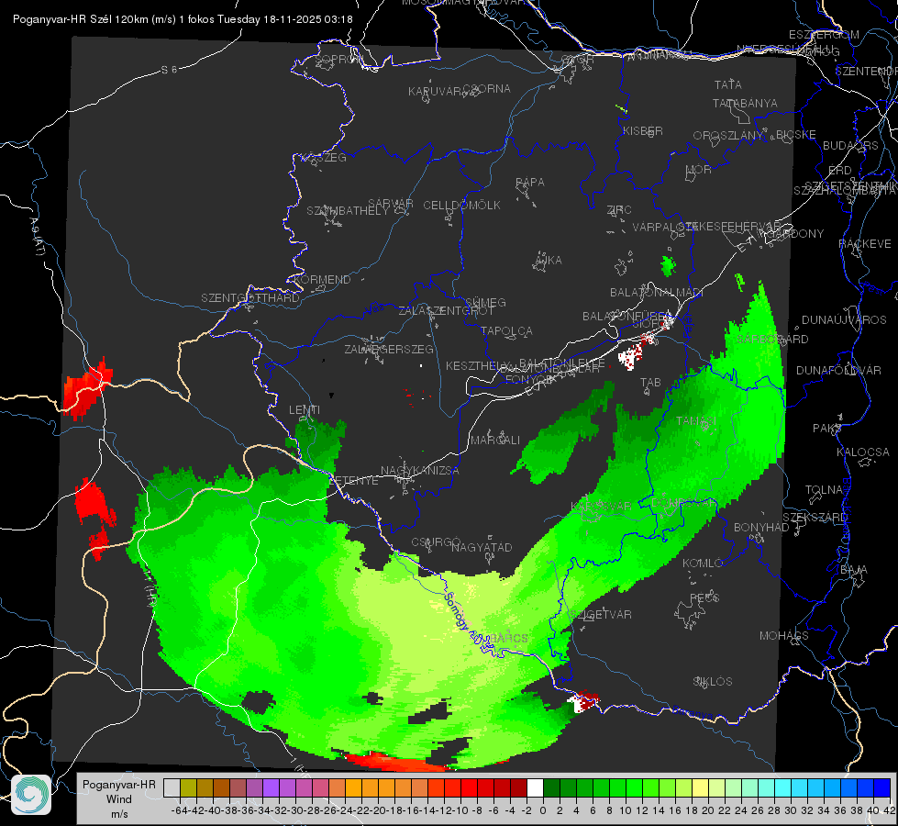The width and height of the screenshot is (898, 826).
Task: Click the NAGYATAD city label
Action: 482,547
